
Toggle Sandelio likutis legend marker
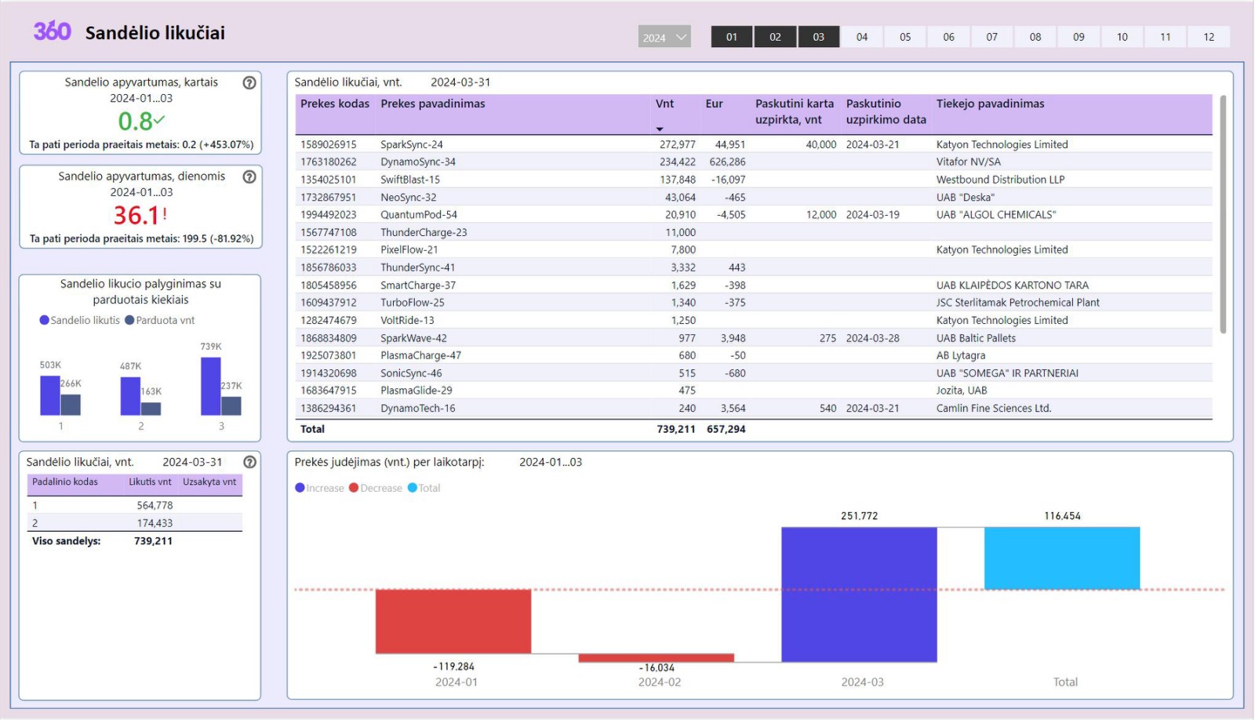(x=45, y=320)
